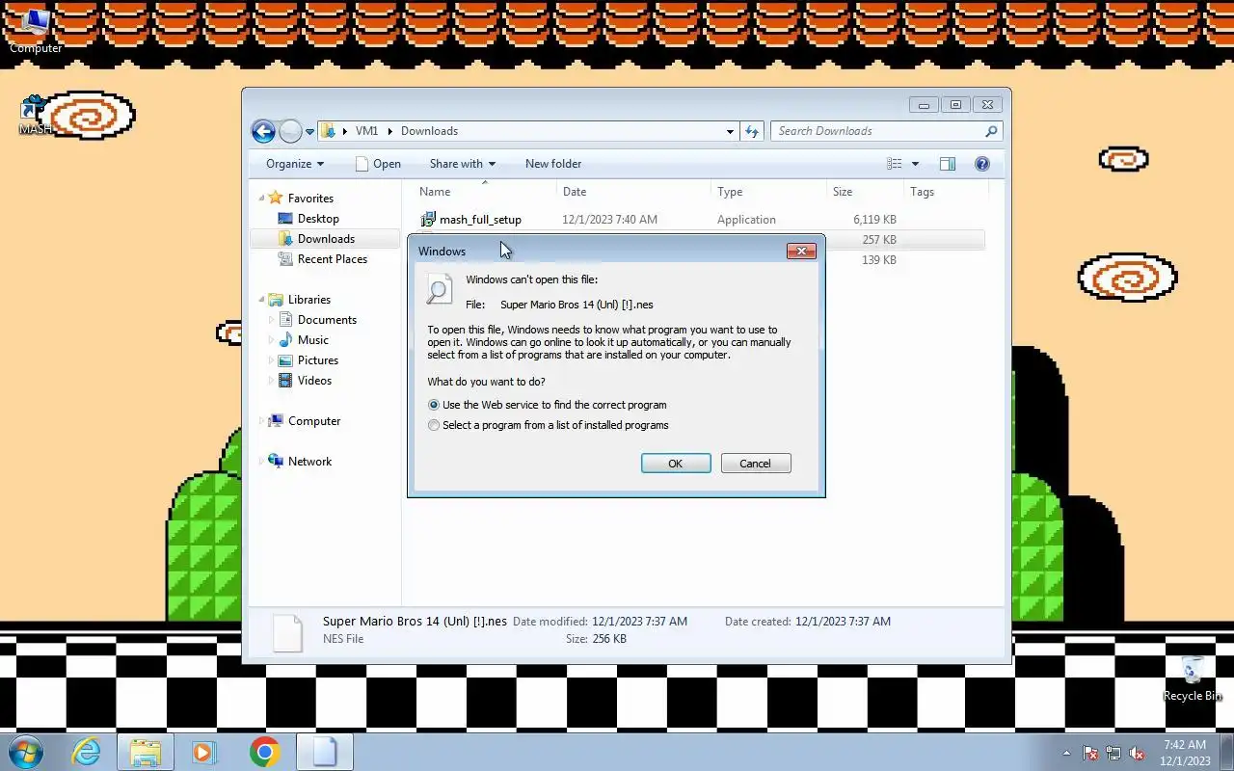Screen dimensions: 1234x771
Task: Expand the Documents library
Action: point(271,320)
